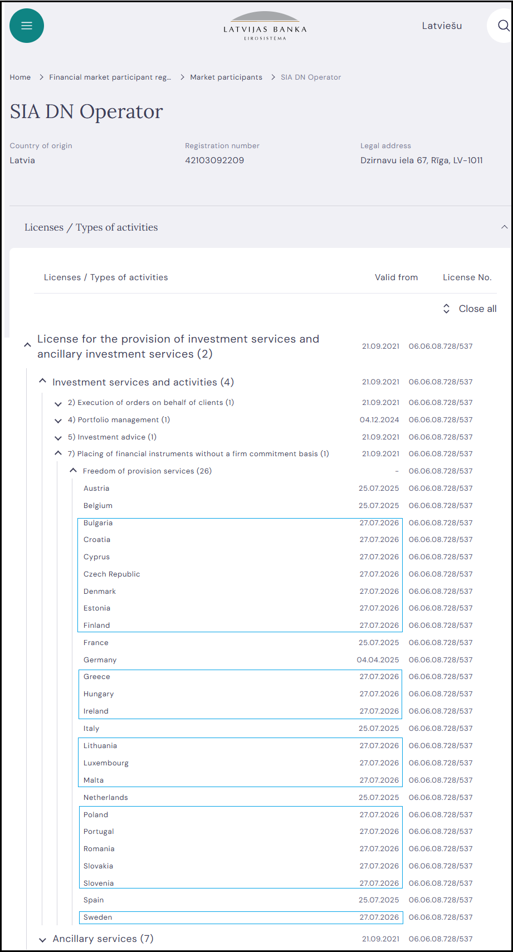Select the Sweden row

pyautogui.click(x=278, y=917)
